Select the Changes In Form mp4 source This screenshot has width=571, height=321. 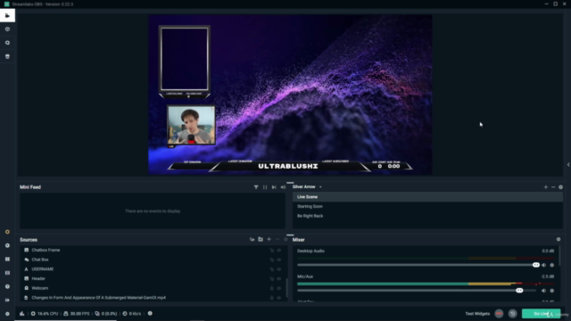153,297
